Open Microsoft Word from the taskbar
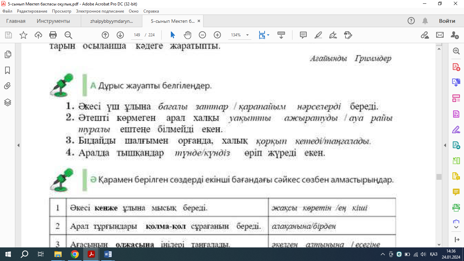 tap(108, 254)
